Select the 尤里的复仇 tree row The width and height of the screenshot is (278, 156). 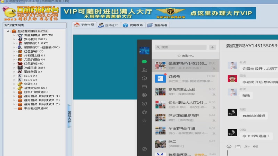[32, 59]
